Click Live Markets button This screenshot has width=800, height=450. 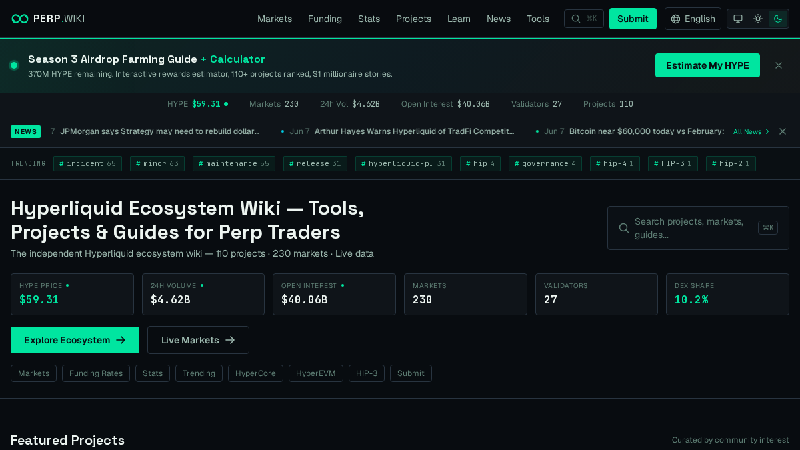198,340
